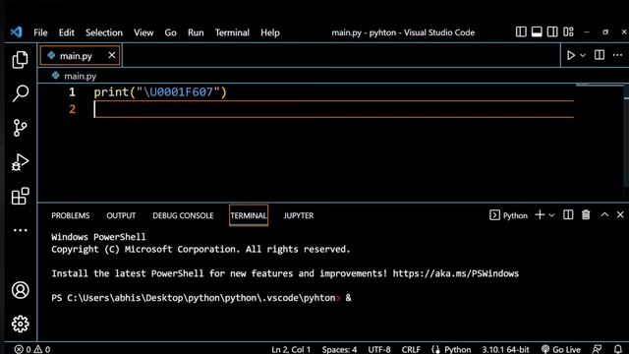The width and height of the screenshot is (629, 354).
Task: Click line 1 print statement in editor
Action: tap(160, 92)
